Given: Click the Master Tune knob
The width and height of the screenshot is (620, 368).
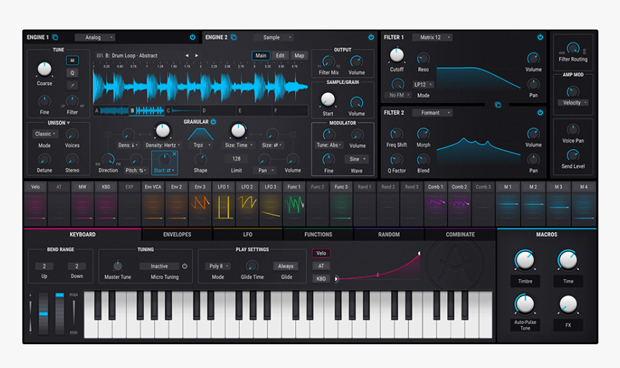Looking at the screenshot, I should [118, 266].
